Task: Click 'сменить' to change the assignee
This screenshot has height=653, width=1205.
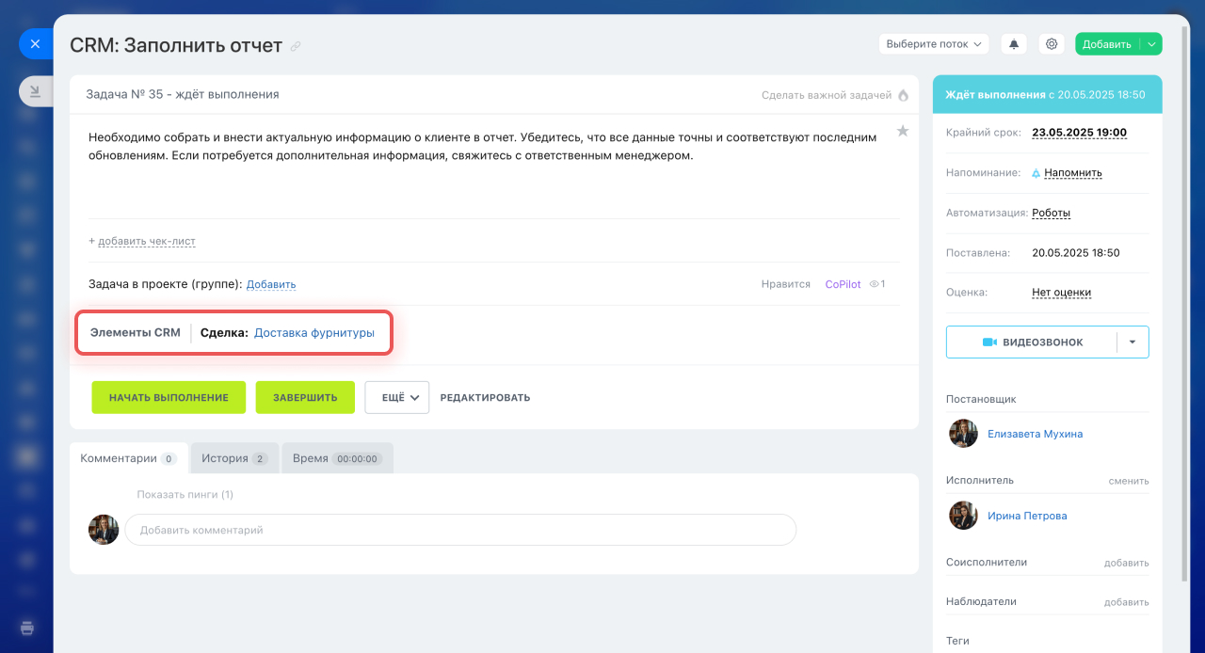Action: (1129, 481)
